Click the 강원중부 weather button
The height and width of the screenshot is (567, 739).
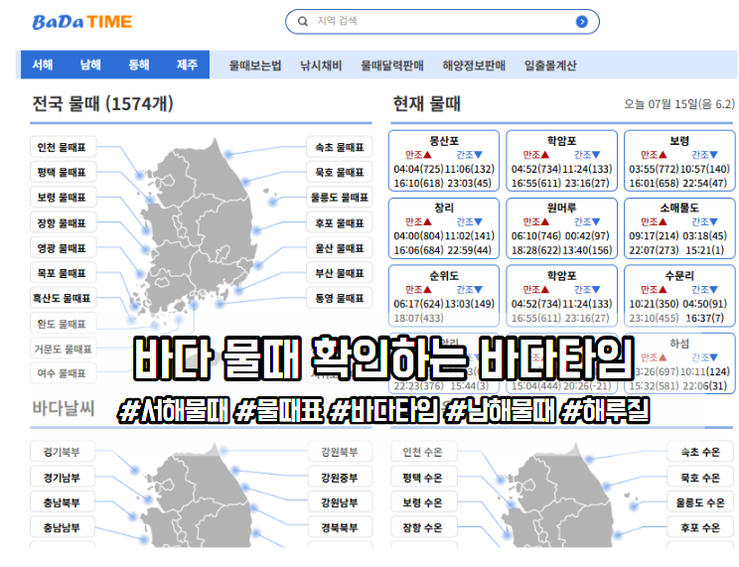pyautogui.click(x=340, y=477)
